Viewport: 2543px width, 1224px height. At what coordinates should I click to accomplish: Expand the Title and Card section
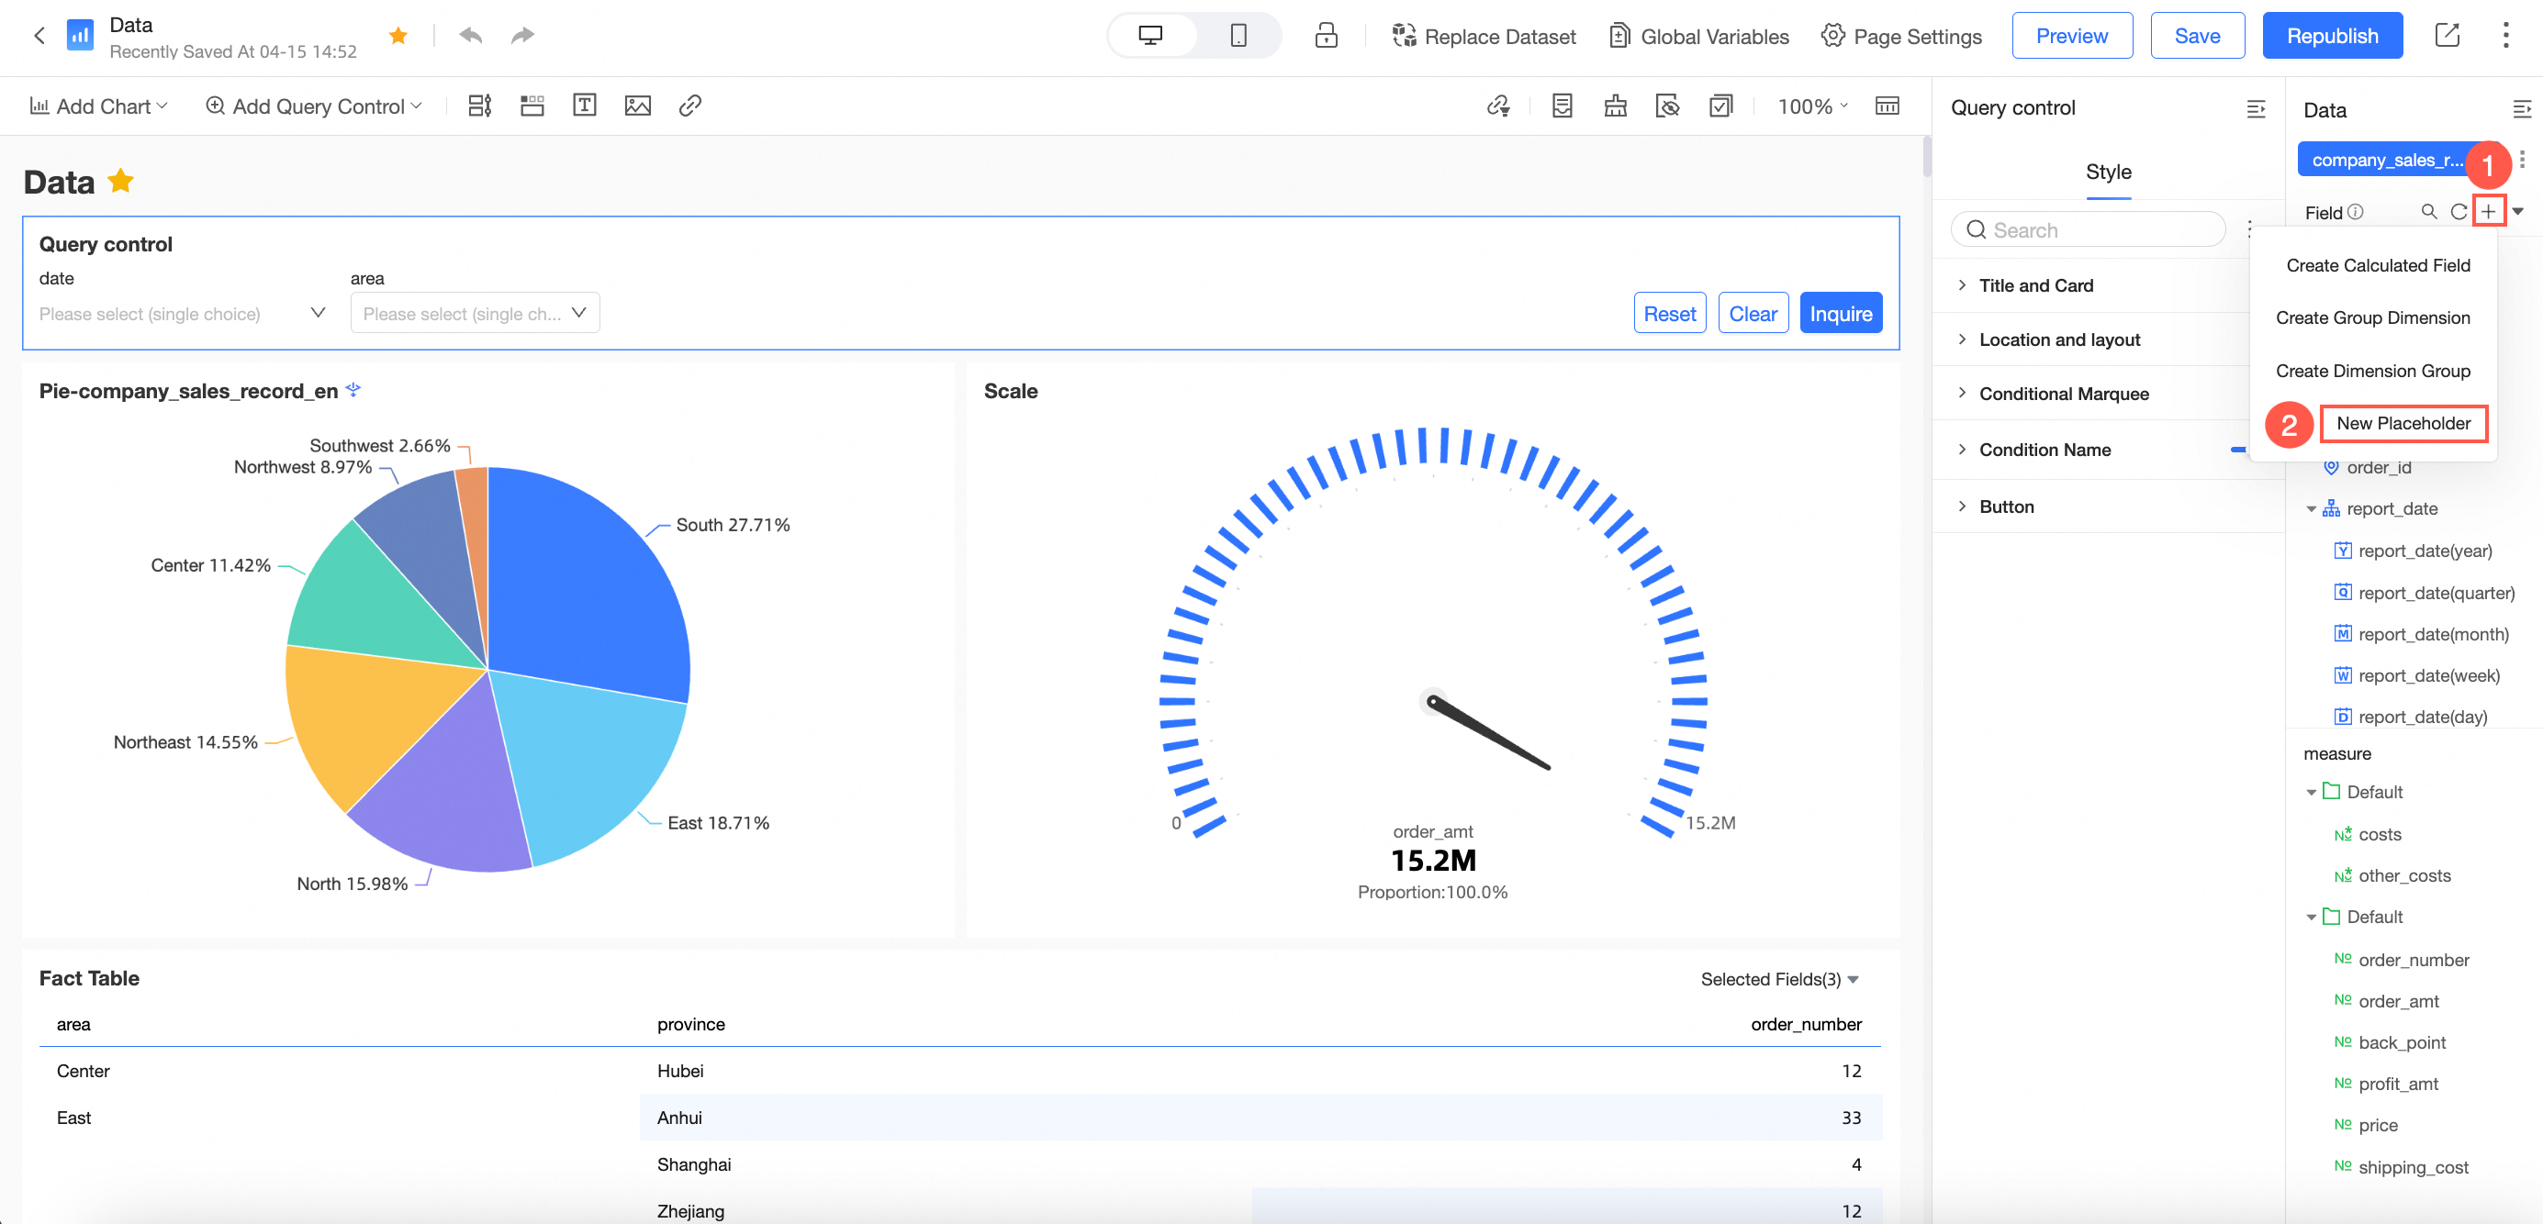click(x=2035, y=285)
